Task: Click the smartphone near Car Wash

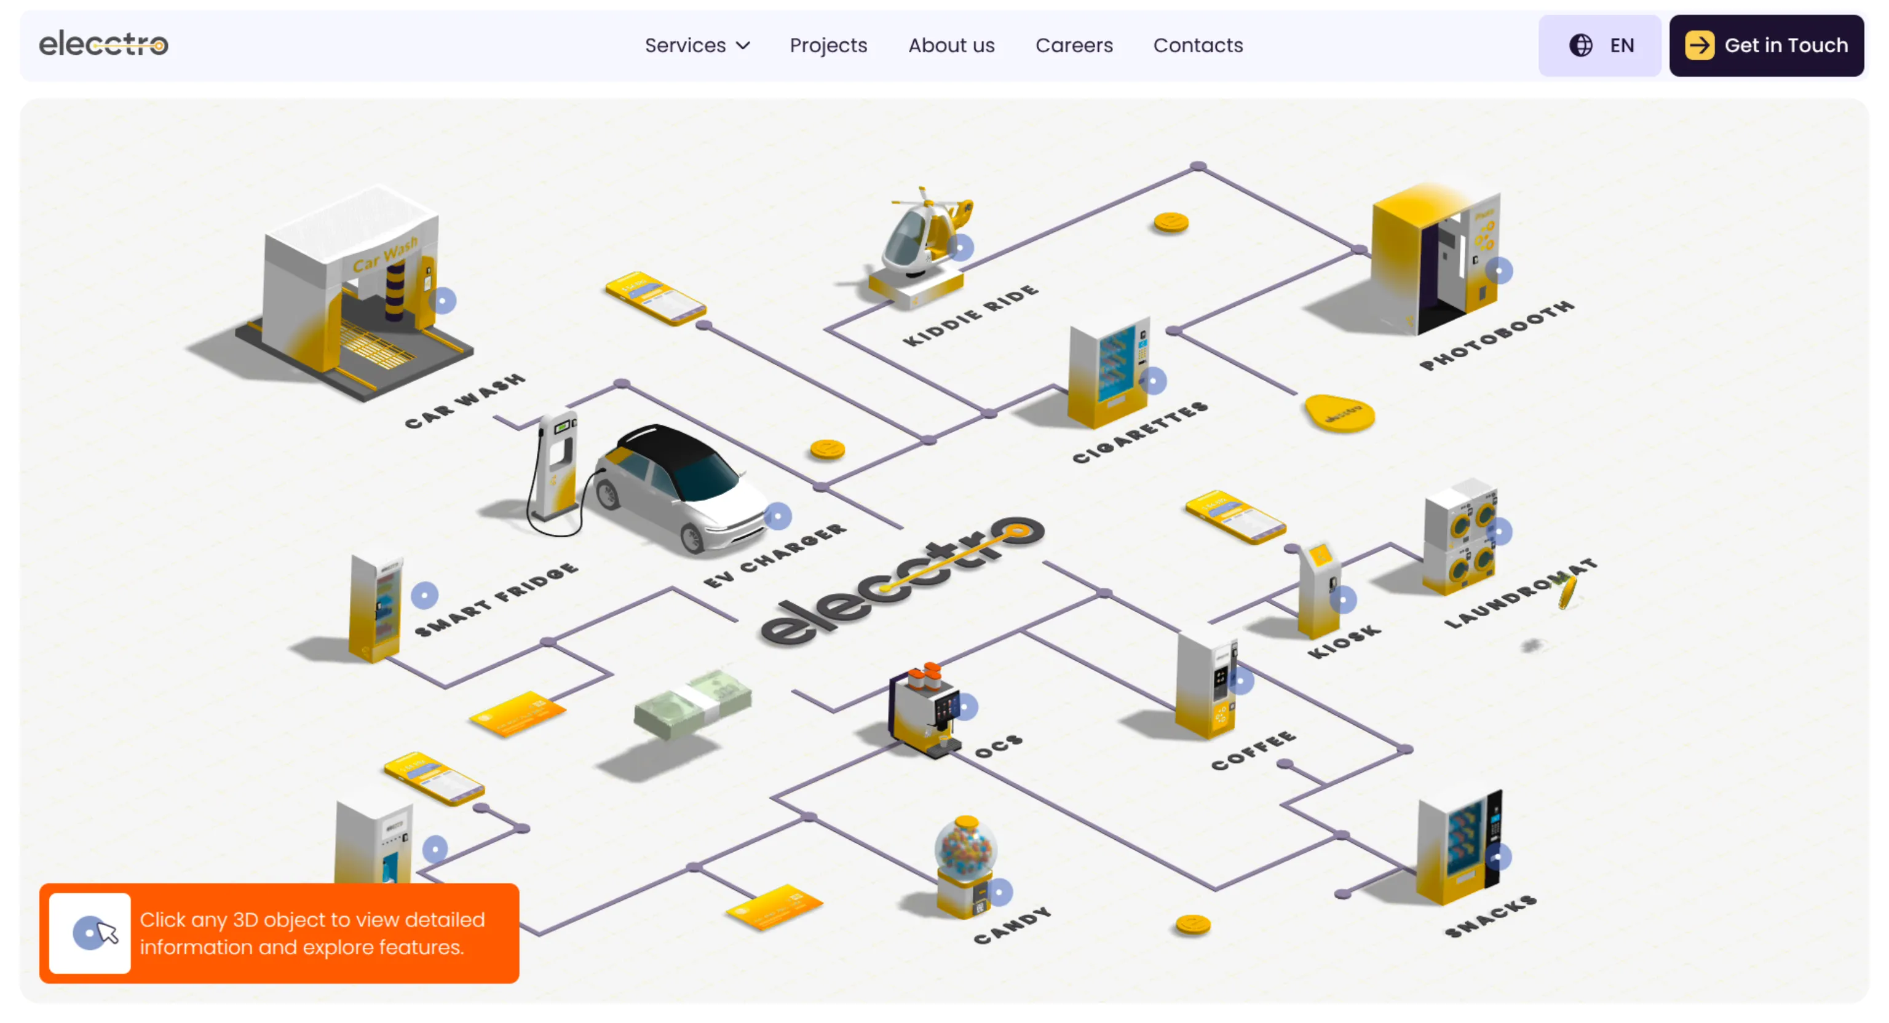Action: click(x=655, y=298)
